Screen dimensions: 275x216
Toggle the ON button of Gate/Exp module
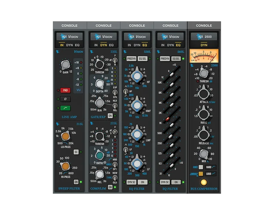pos(110,116)
